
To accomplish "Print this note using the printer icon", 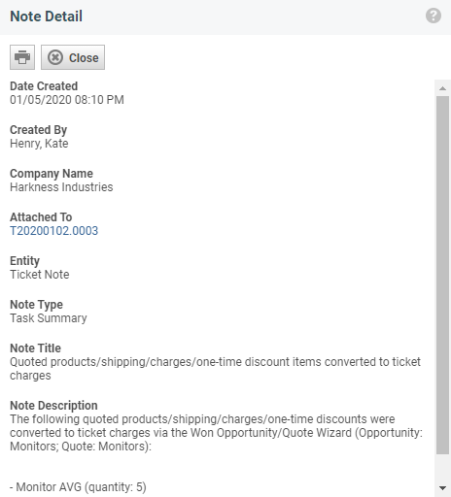I will coord(22,57).
